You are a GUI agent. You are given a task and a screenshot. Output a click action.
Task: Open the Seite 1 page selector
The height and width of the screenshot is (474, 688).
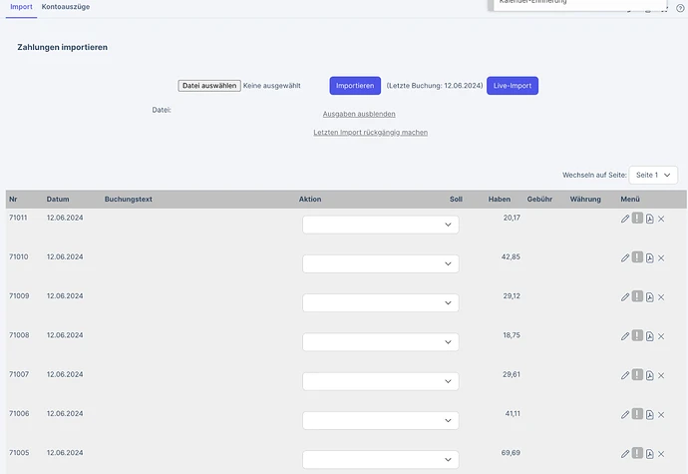coord(653,175)
